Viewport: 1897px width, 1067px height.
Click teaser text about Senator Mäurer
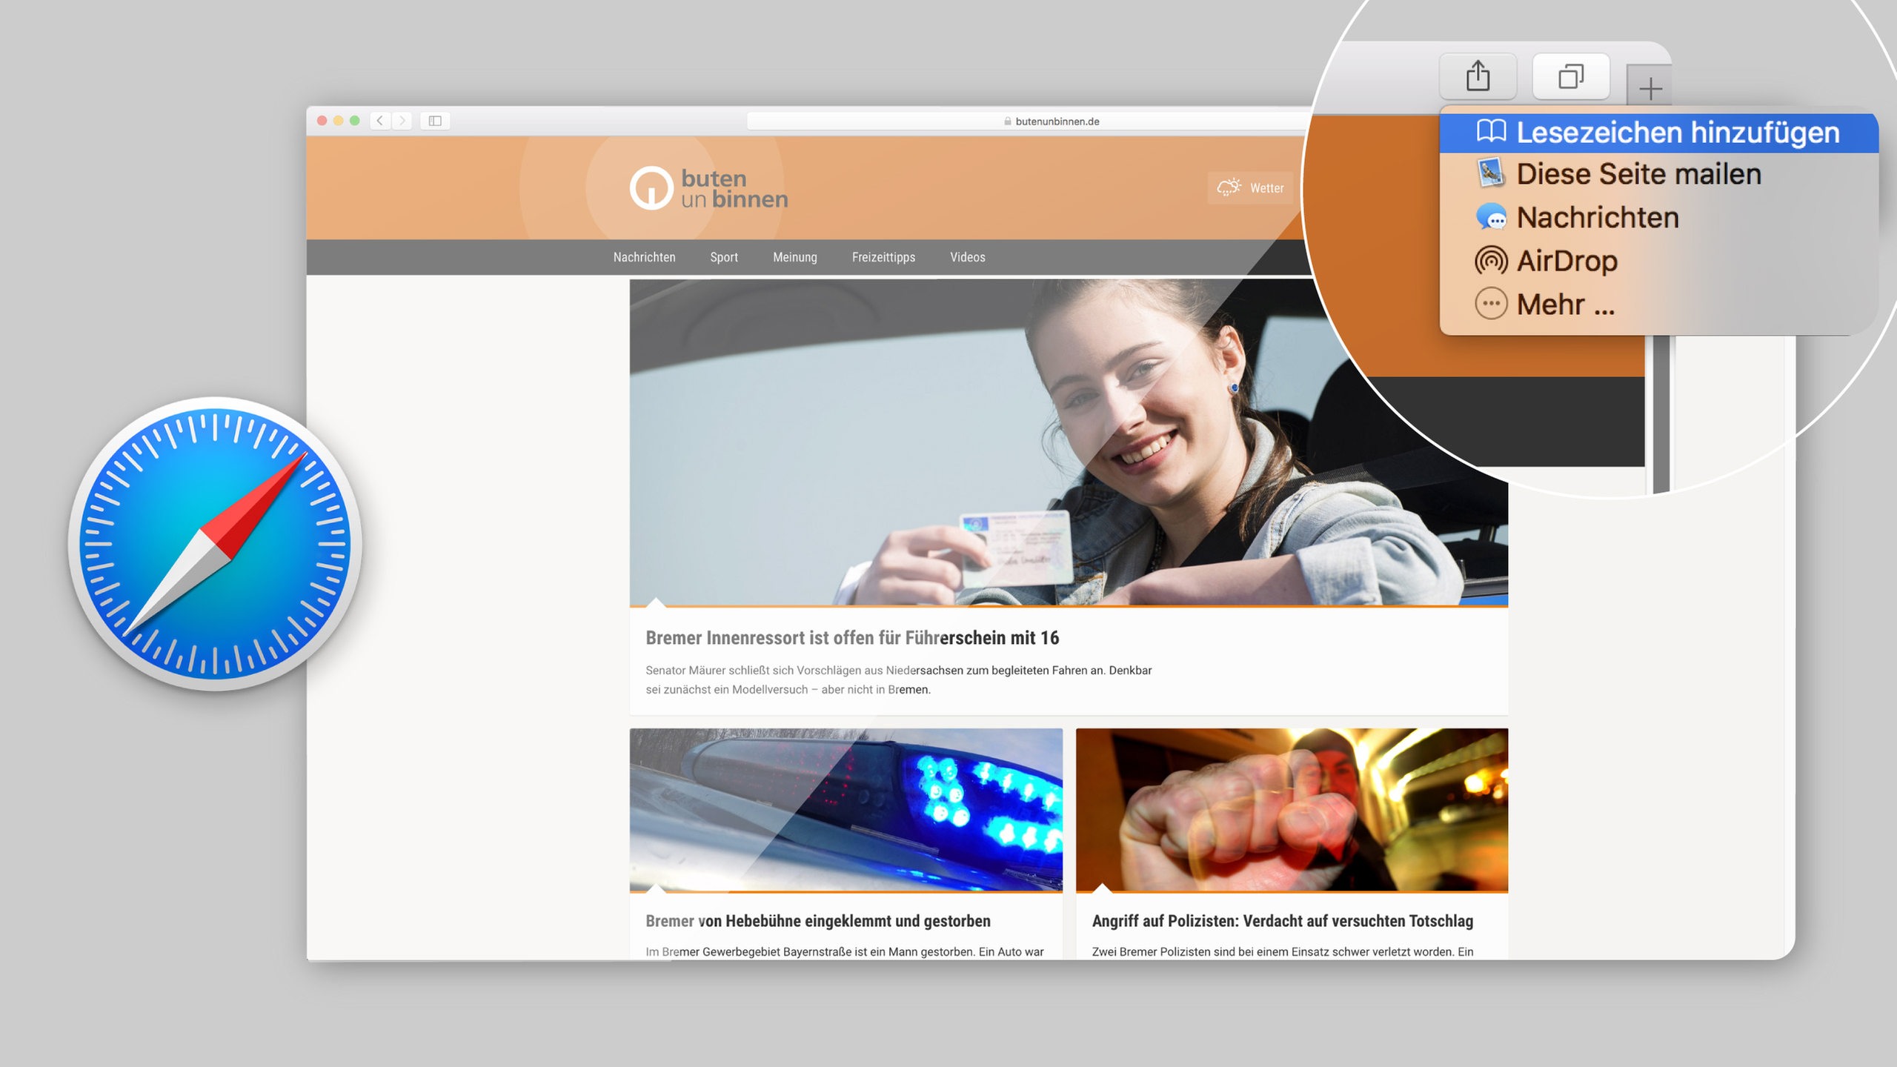pos(898,679)
